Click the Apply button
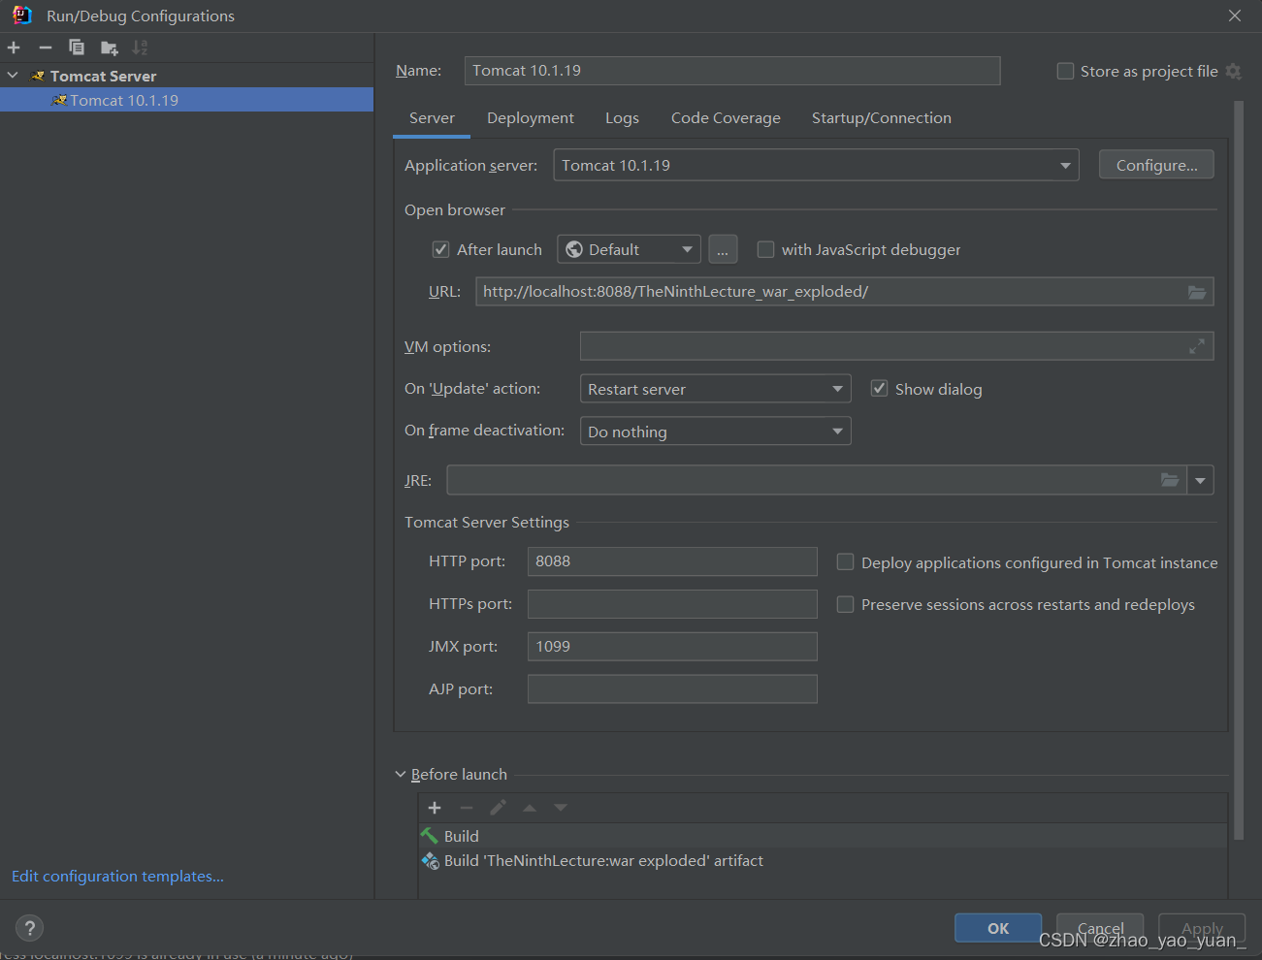1262x960 pixels. click(x=1202, y=928)
